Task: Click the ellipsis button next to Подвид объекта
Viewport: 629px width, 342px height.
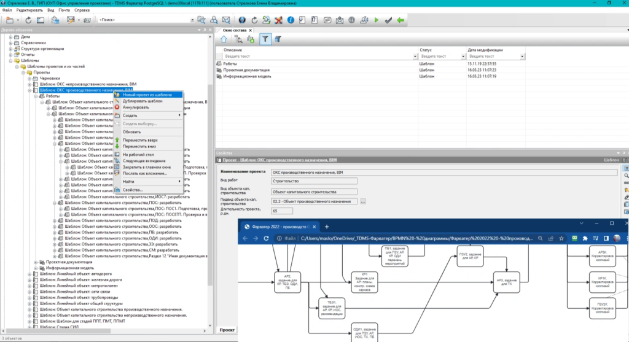Action: [x=363, y=201]
